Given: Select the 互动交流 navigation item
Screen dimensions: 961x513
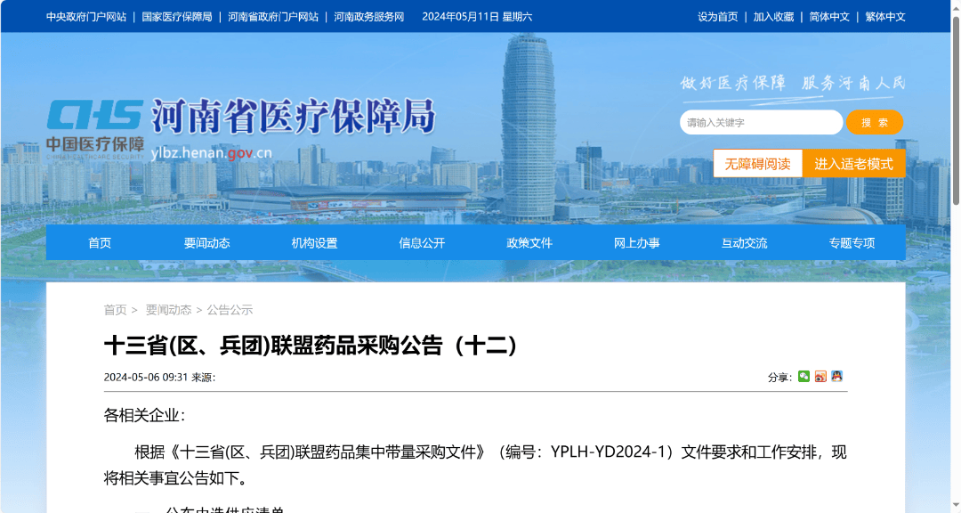Looking at the screenshot, I should (745, 241).
